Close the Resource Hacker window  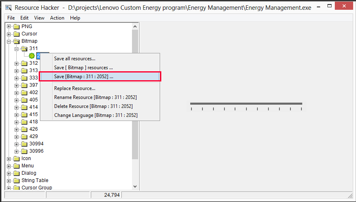(344, 6)
